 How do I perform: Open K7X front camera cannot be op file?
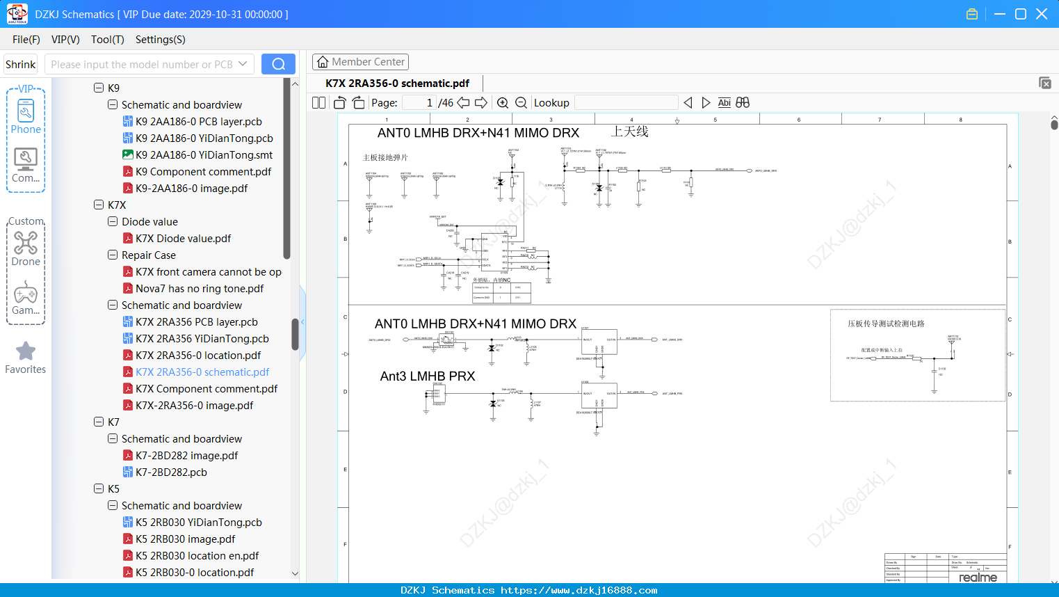(x=209, y=271)
